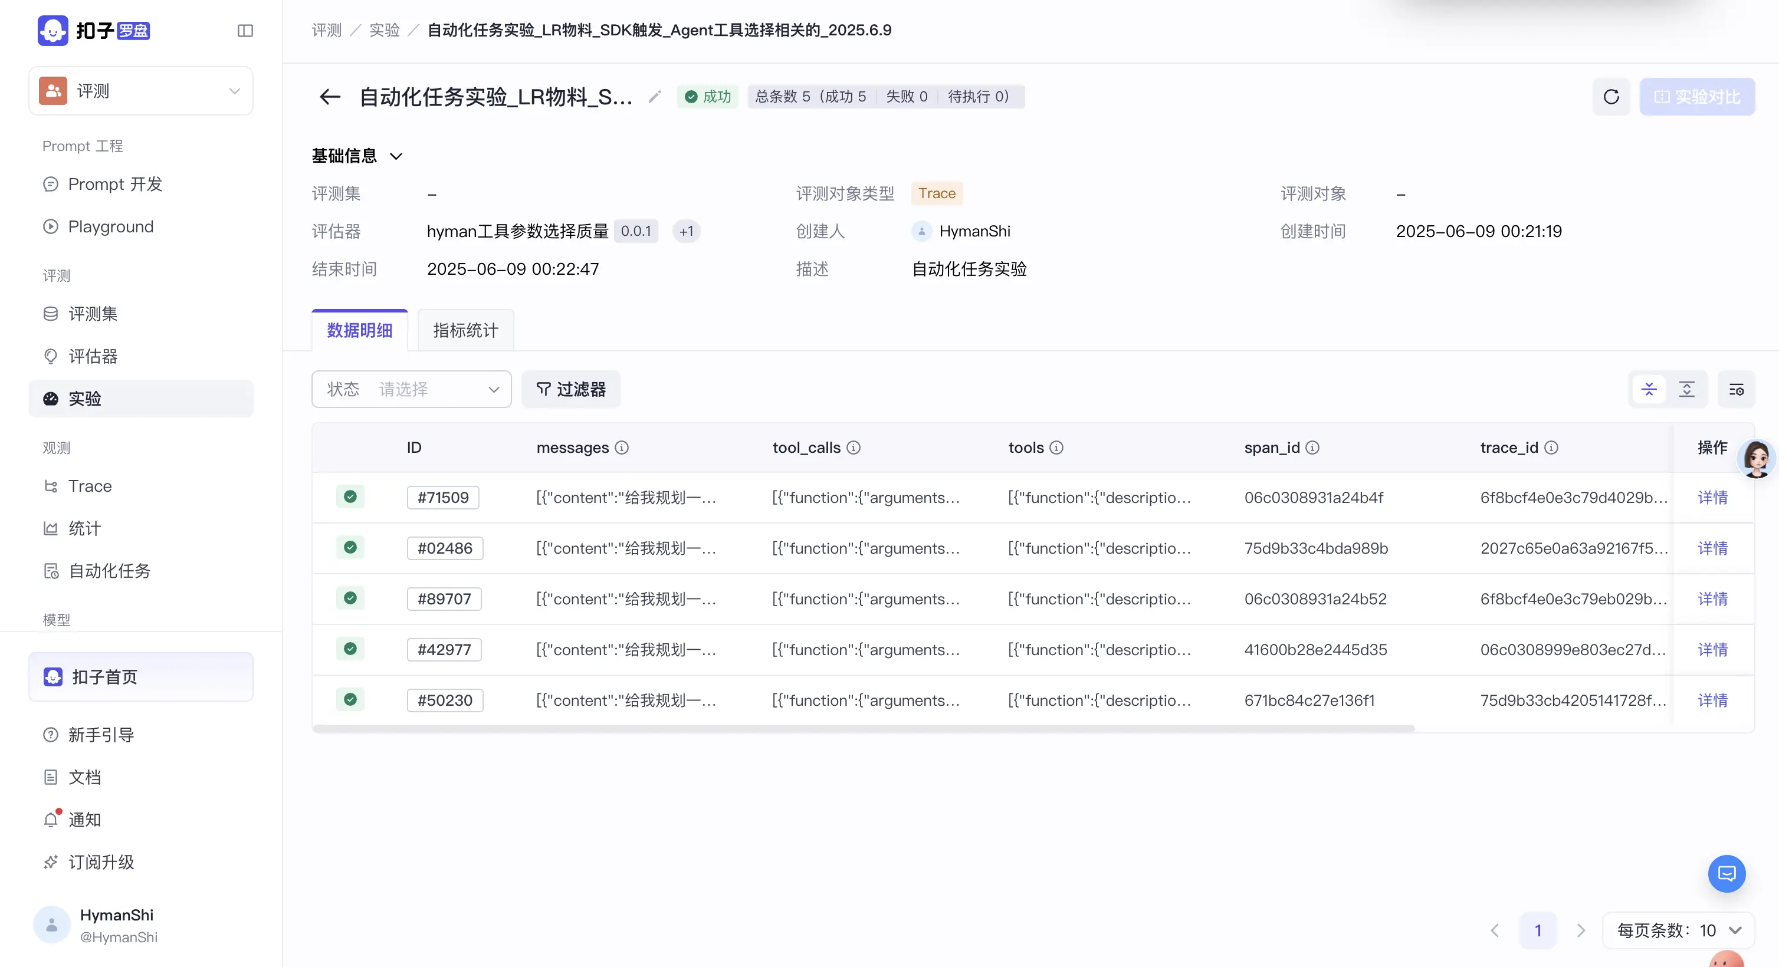Screen dimensions: 1779x967
Task: Open Trace in sidebar
Action: pyautogui.click(x=141, y=486)
